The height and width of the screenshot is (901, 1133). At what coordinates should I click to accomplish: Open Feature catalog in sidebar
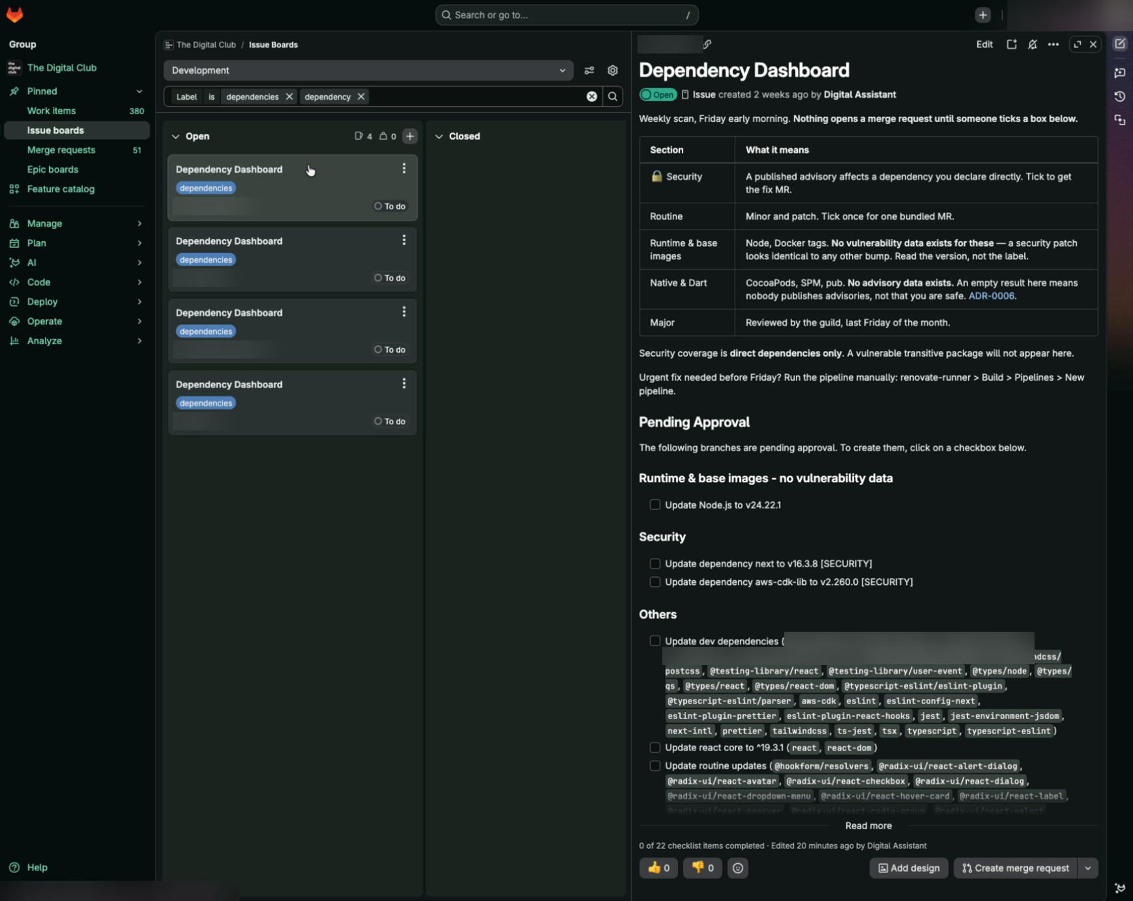pyautogui.click(x=77, y=189)
